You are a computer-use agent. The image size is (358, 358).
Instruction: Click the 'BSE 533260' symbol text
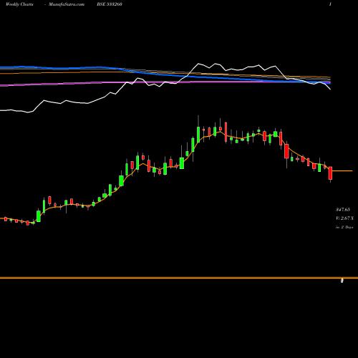pyautogui.click(x=110, y=4)
